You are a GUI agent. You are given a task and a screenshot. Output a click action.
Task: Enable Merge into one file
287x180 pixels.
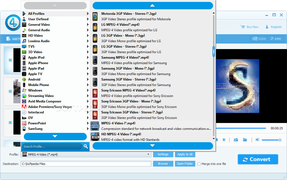click(x=199, y=164)
